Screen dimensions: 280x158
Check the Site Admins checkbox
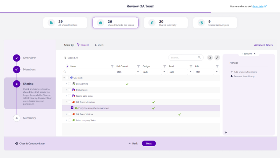point(70,84)
